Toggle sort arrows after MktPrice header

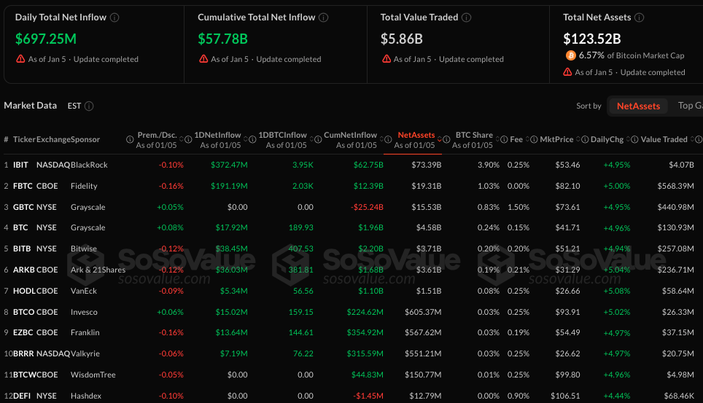tap(578, 139)
